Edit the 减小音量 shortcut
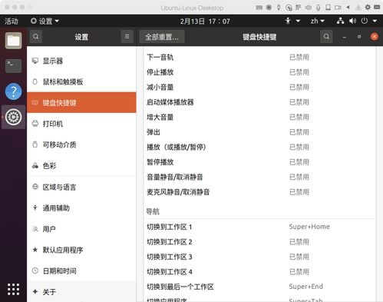 [259, 87]
